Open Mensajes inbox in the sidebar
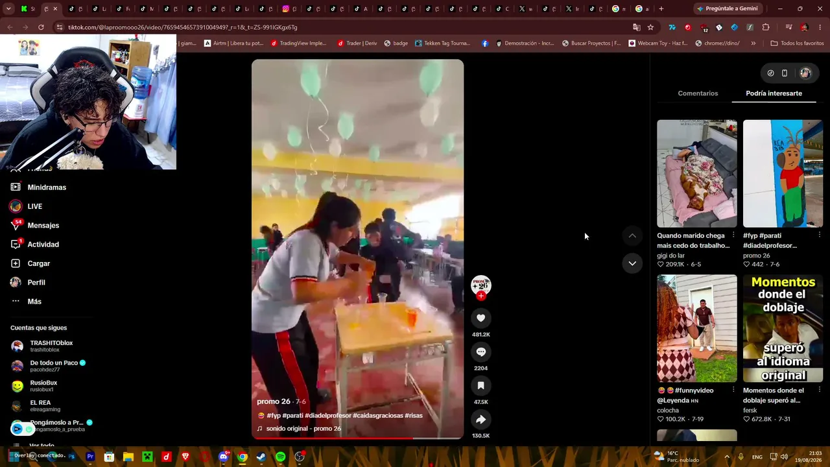830x467 pixels. [35, 225]
